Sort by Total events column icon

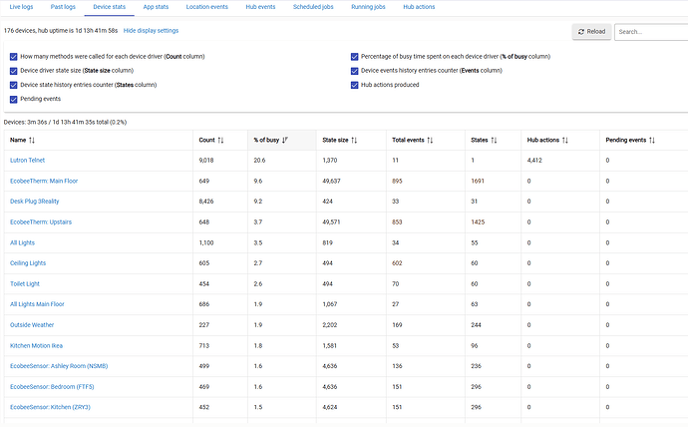point(430,141)
